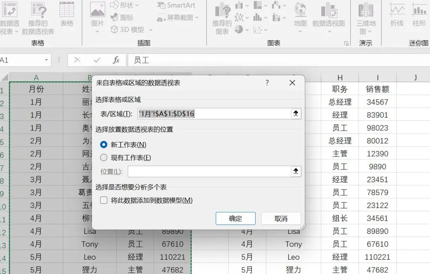Viewport: 430px width, 274px height.
Task: Select column I header
Action: pos(377,78)
